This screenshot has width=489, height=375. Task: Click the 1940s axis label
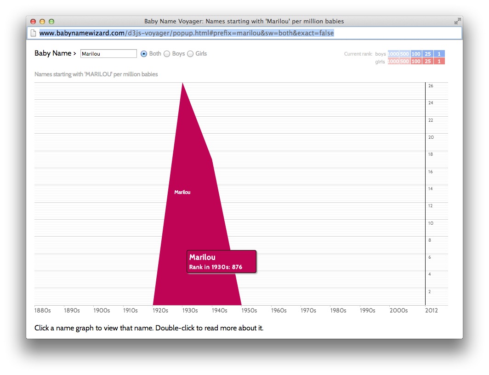coord(220,311)
